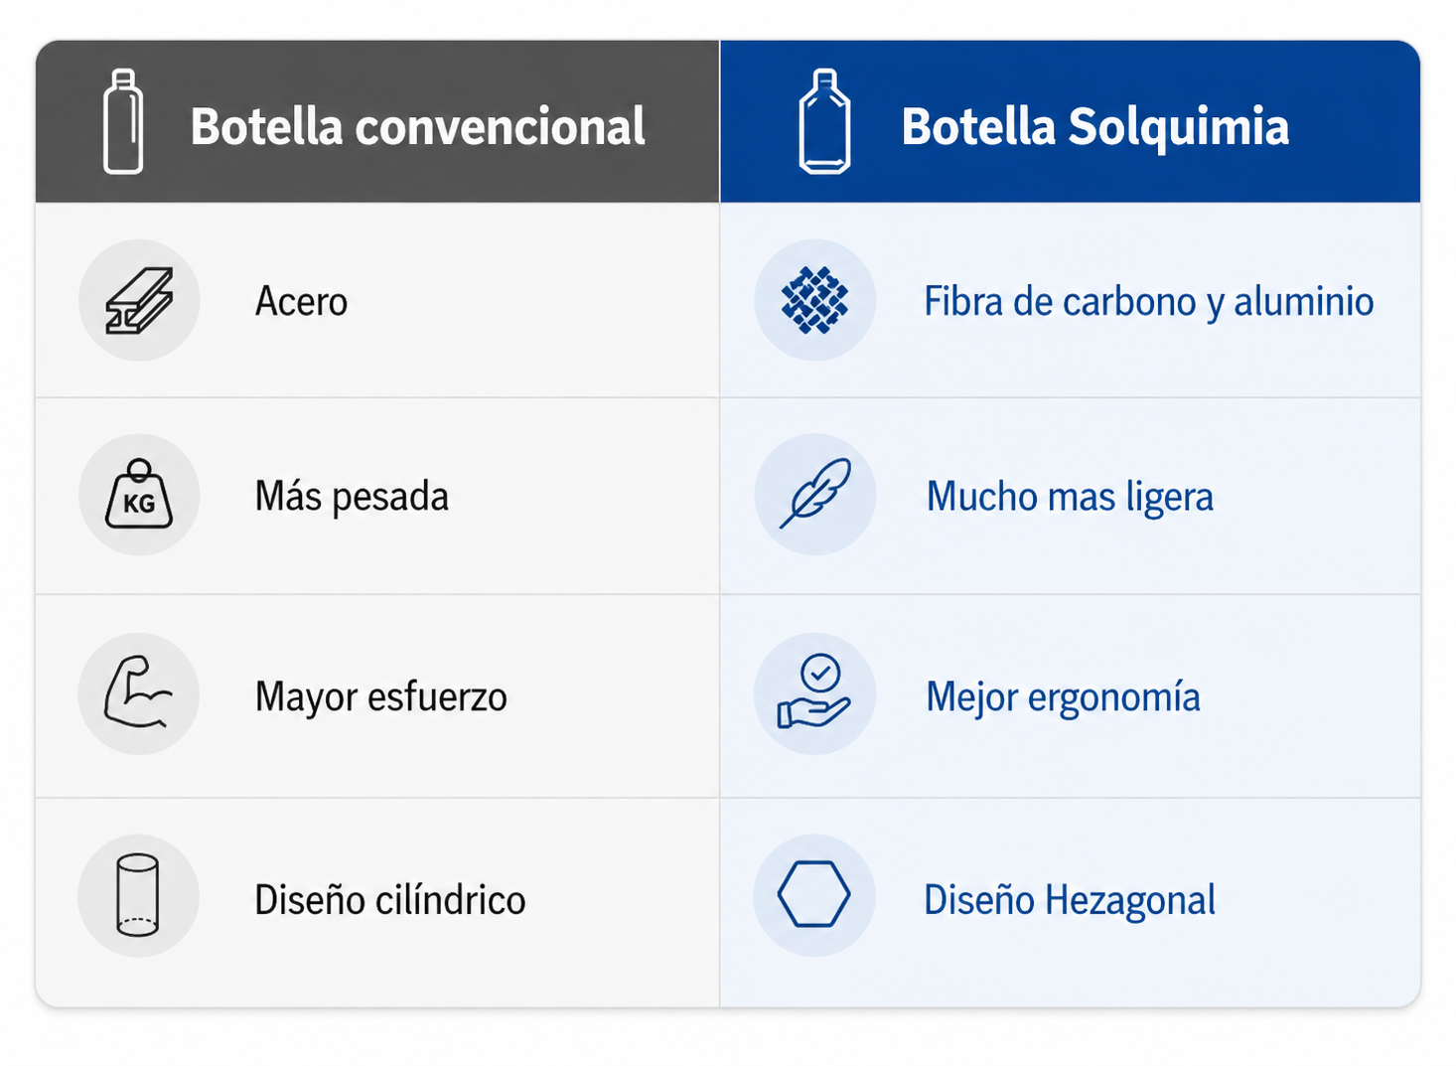Click "Fibra de carbono y aluminio" text
Screen dimensions: 1456x1066
[1149, 302]
